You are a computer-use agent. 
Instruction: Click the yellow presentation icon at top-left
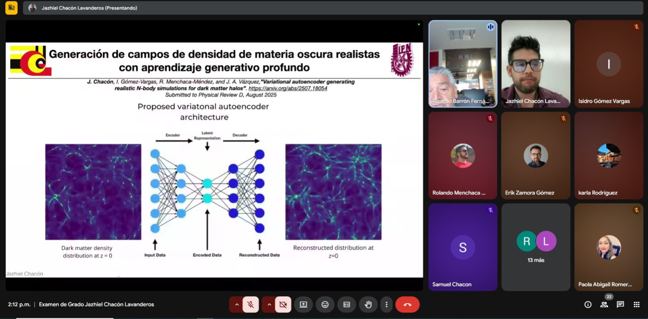[11, 8]
